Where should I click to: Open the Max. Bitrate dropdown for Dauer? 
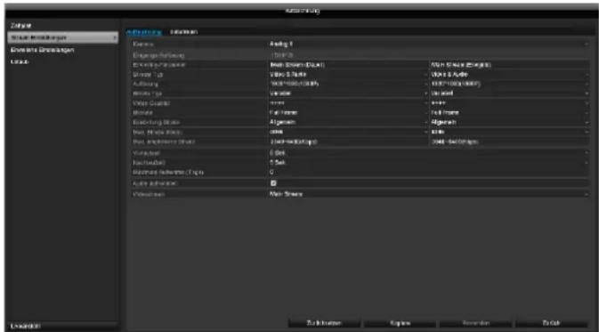(348, 132)
